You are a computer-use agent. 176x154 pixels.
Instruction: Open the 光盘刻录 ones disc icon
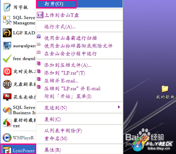click(x=7, y=84)
